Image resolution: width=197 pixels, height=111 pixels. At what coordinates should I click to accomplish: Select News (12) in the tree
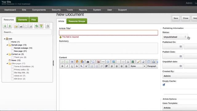coord(16,60)
